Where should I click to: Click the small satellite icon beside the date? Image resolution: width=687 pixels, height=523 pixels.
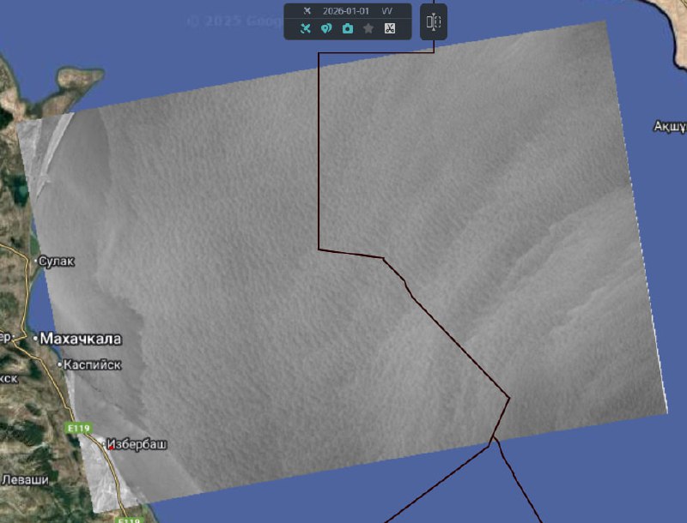(307, 11)
